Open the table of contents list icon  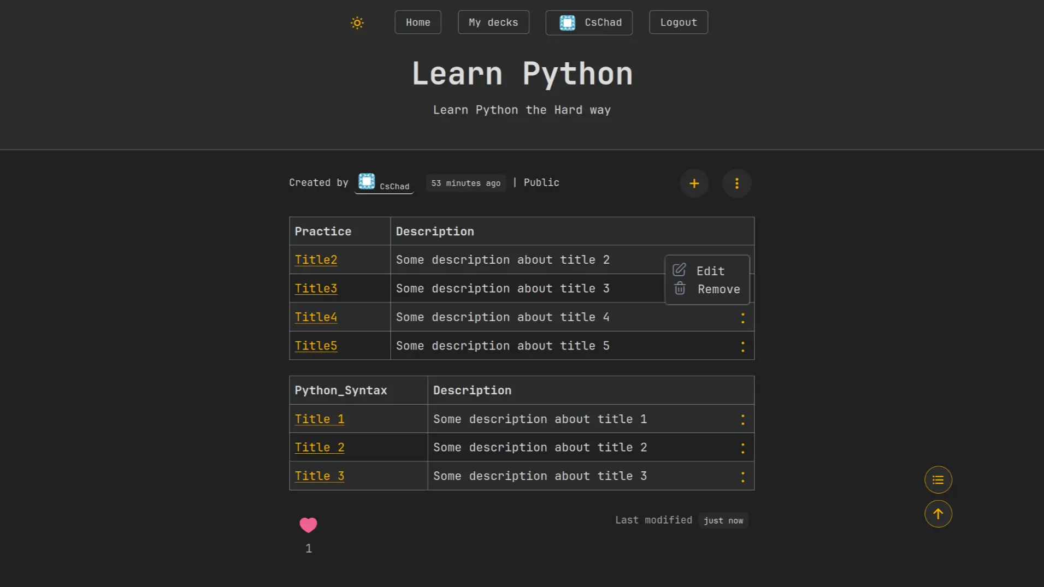(938, 480)
